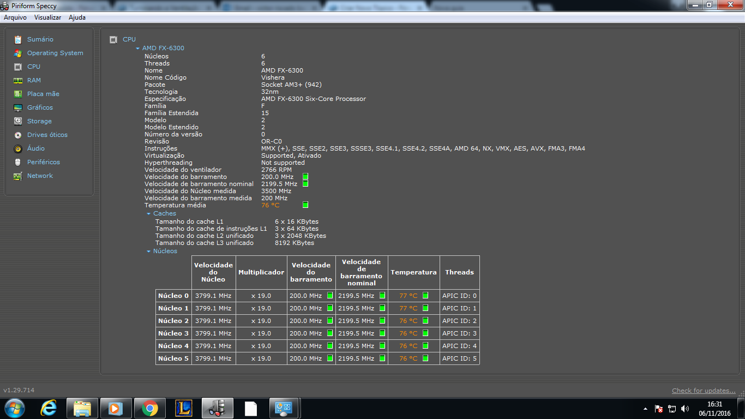This screenshot has height=419, width=745.
Task: Open Windows Media Player from taskbar
Action: pos(116,408)
